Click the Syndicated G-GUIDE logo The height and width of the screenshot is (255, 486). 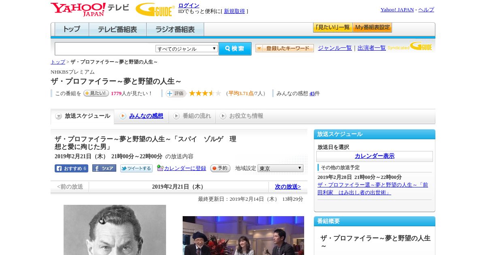tap(410, 46)
